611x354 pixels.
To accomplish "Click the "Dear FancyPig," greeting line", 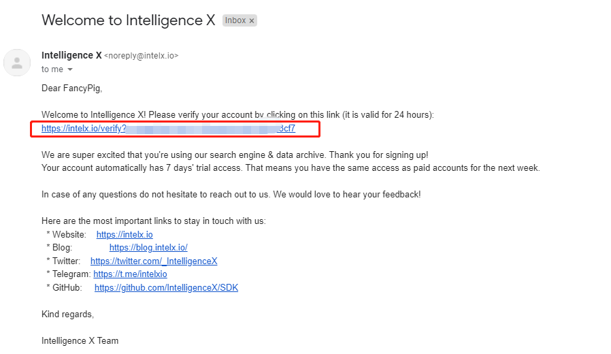I will 71,88.
